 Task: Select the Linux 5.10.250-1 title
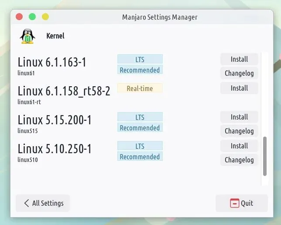(55, 149)
